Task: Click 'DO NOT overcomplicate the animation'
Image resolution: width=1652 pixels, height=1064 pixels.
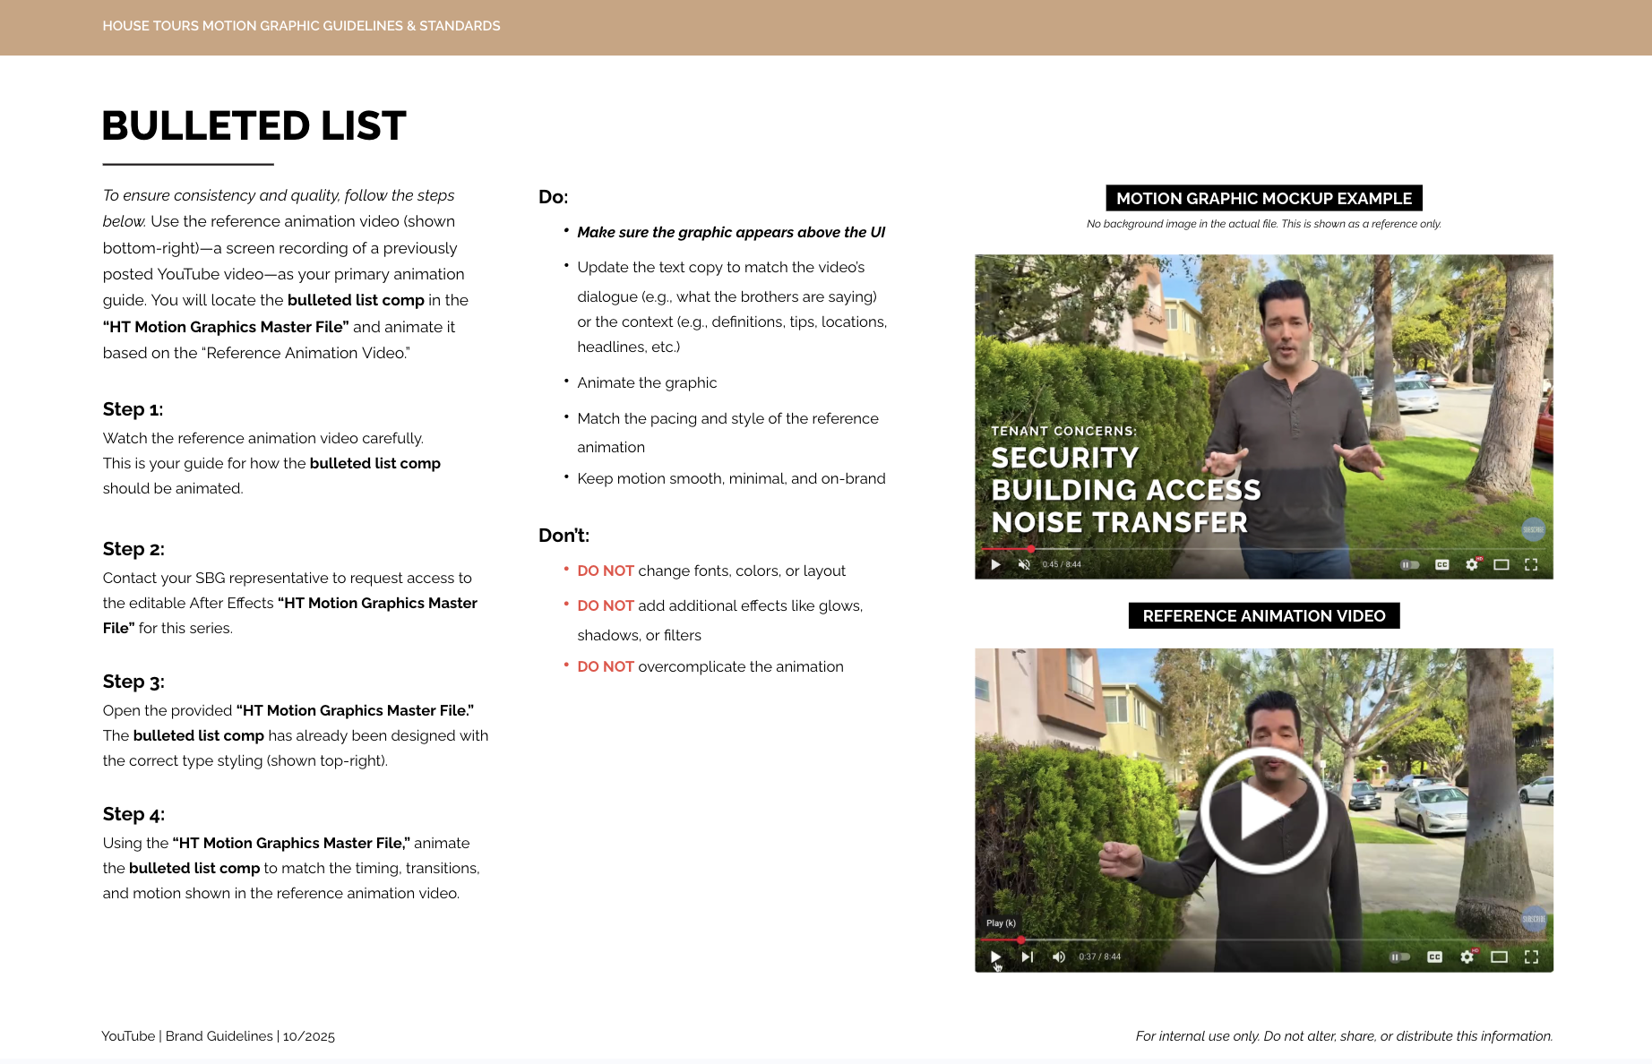Action: click(710, 667)
